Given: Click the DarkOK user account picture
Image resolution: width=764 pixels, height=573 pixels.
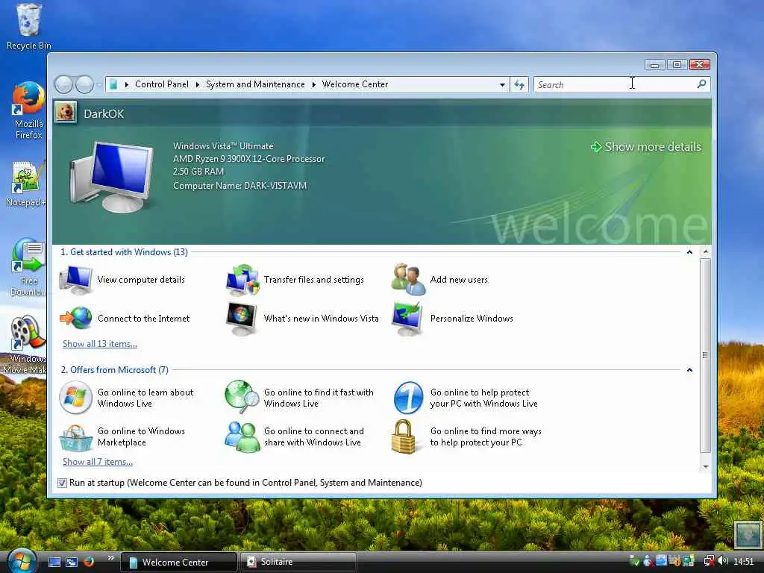Looking at the screenshot, I should tap(66, 112).
